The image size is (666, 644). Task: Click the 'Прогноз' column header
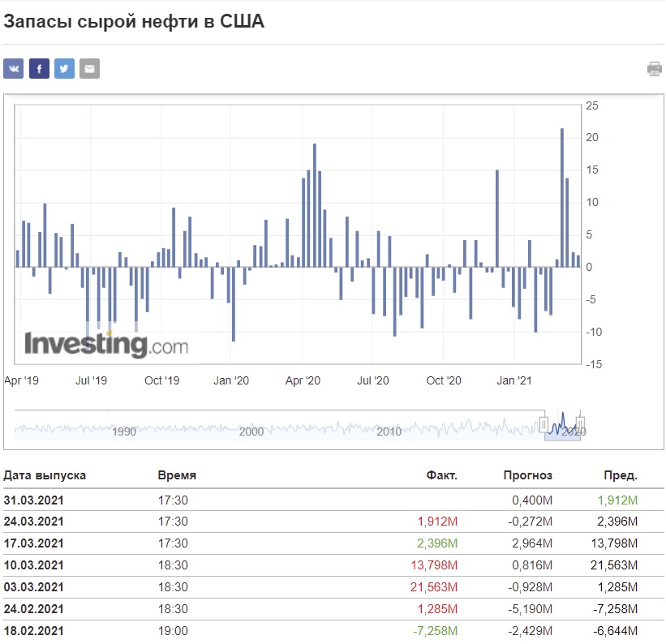point(527,475)
